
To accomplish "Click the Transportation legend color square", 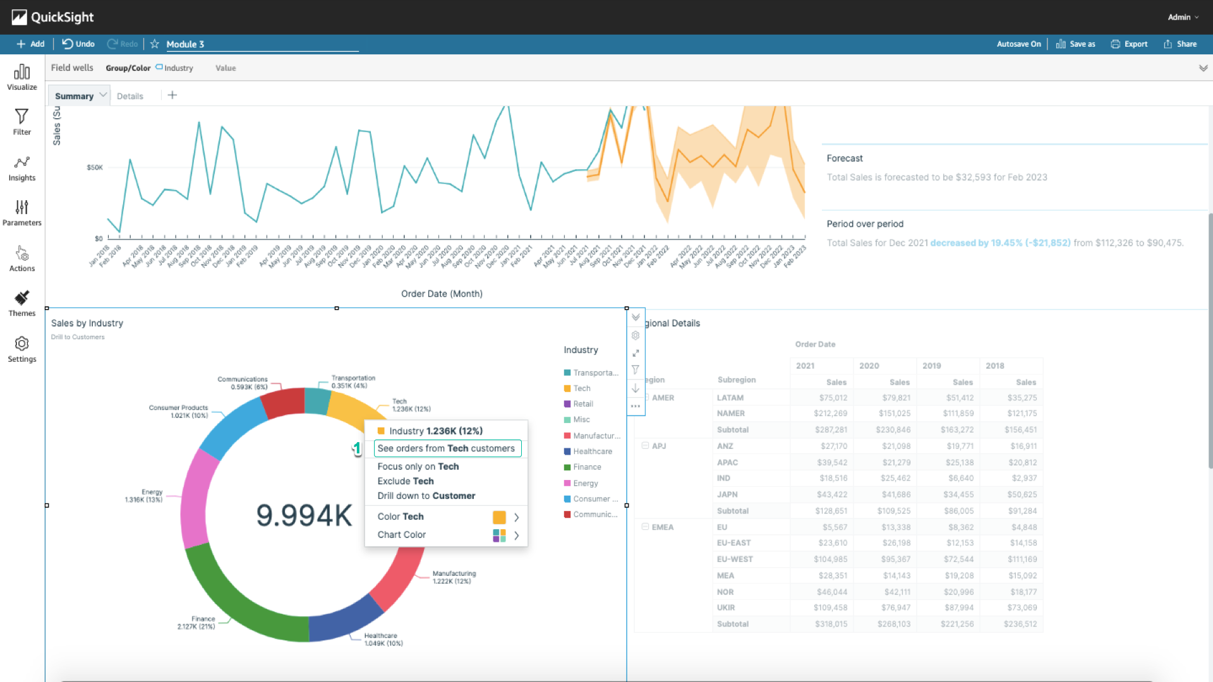I will tap(567, 373).
